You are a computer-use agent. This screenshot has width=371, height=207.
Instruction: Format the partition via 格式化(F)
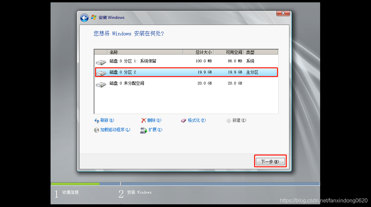[197, 120]
